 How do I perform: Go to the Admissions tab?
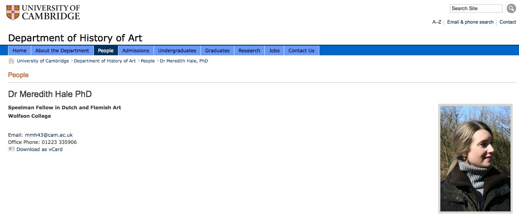(136, 51)
